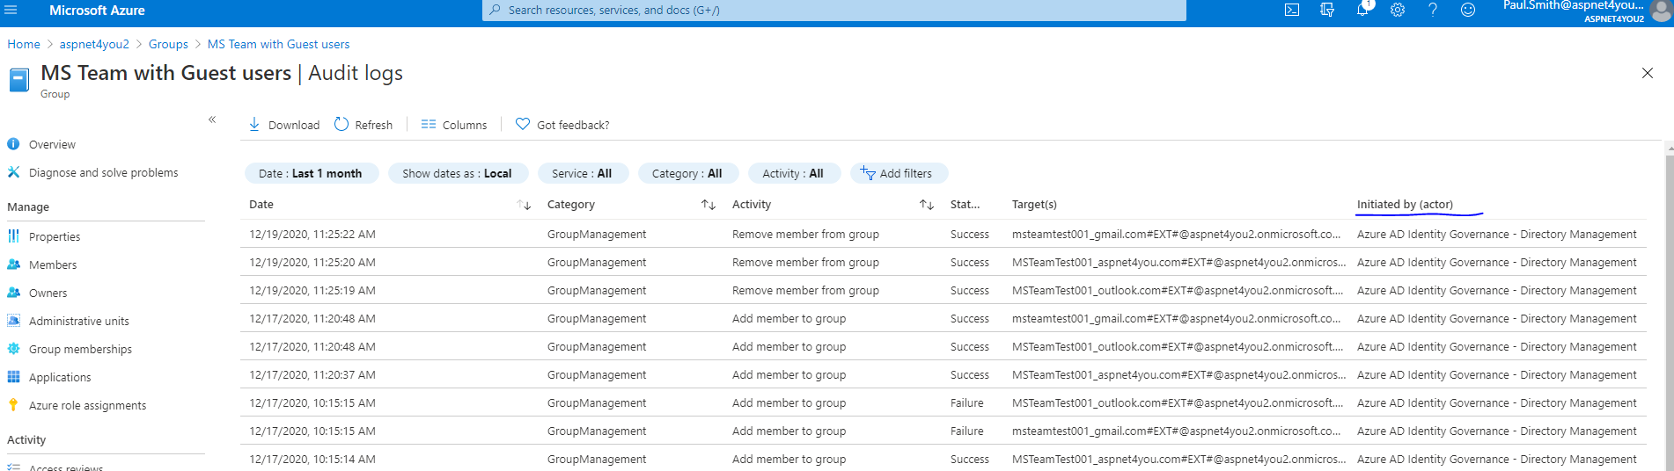1674x471 pixels.
Task: Click the Add filters funnel icon
Action: 868,173
